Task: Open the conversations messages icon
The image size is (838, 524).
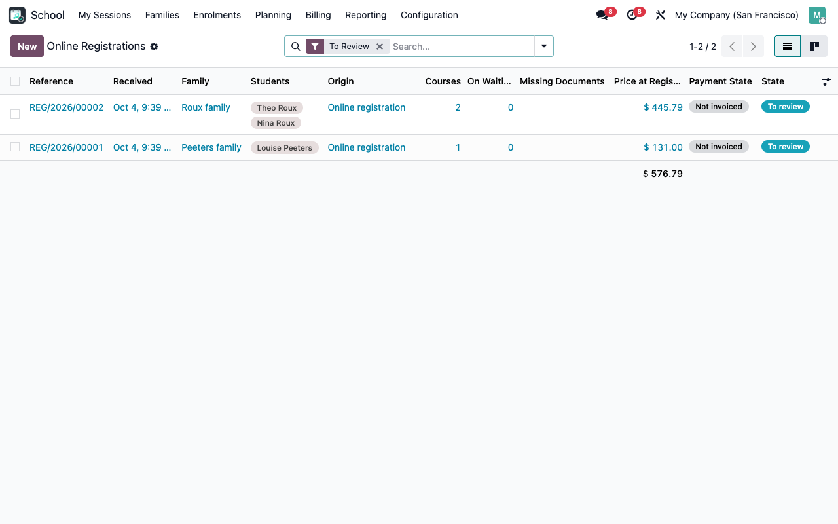Action: click(602, 15)
